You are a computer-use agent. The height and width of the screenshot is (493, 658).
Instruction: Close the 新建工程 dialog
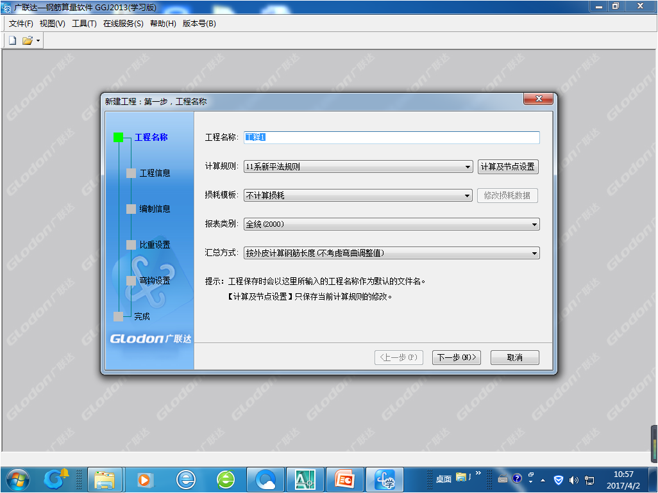(539, 99)
